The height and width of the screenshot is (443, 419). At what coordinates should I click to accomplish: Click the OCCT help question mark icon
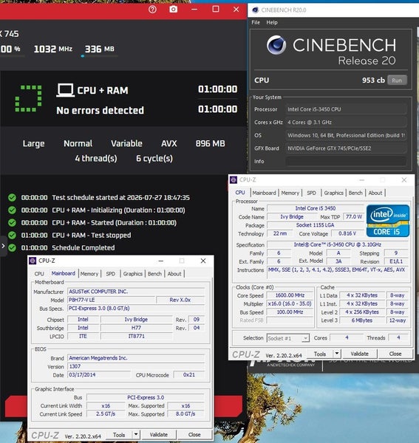click(x=152, y=10)
